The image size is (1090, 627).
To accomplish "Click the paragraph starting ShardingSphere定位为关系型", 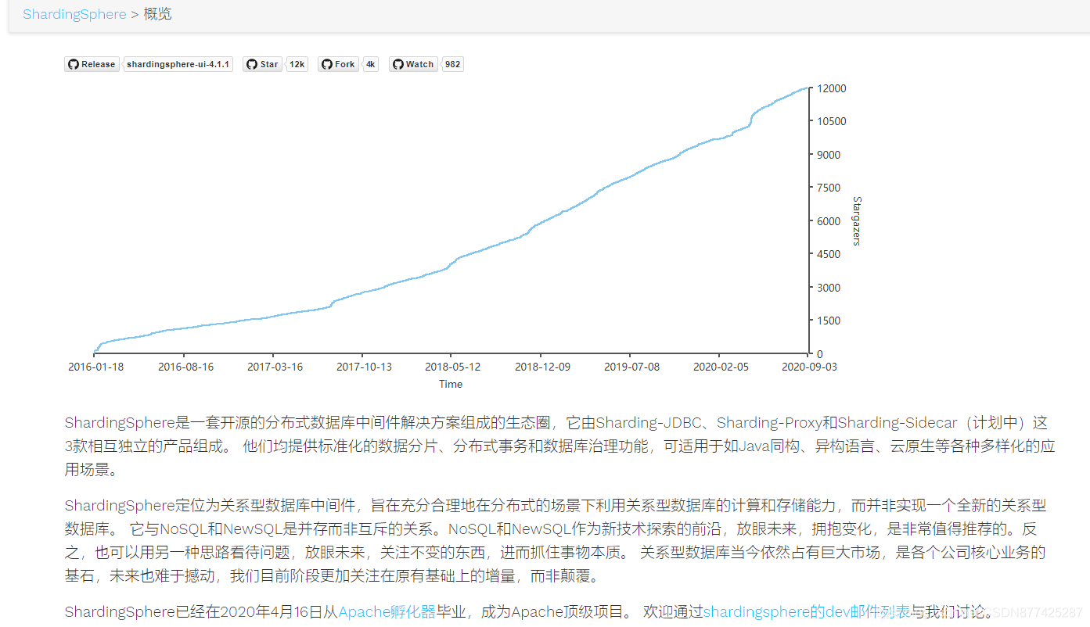I will pos(556,541).
